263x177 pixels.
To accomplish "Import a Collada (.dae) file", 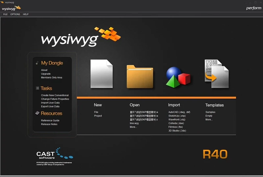I will click(x=176, y=123).
